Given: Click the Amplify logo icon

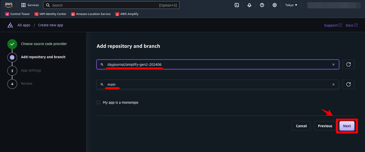Looking at the screenshot, I should pos(10,25).
